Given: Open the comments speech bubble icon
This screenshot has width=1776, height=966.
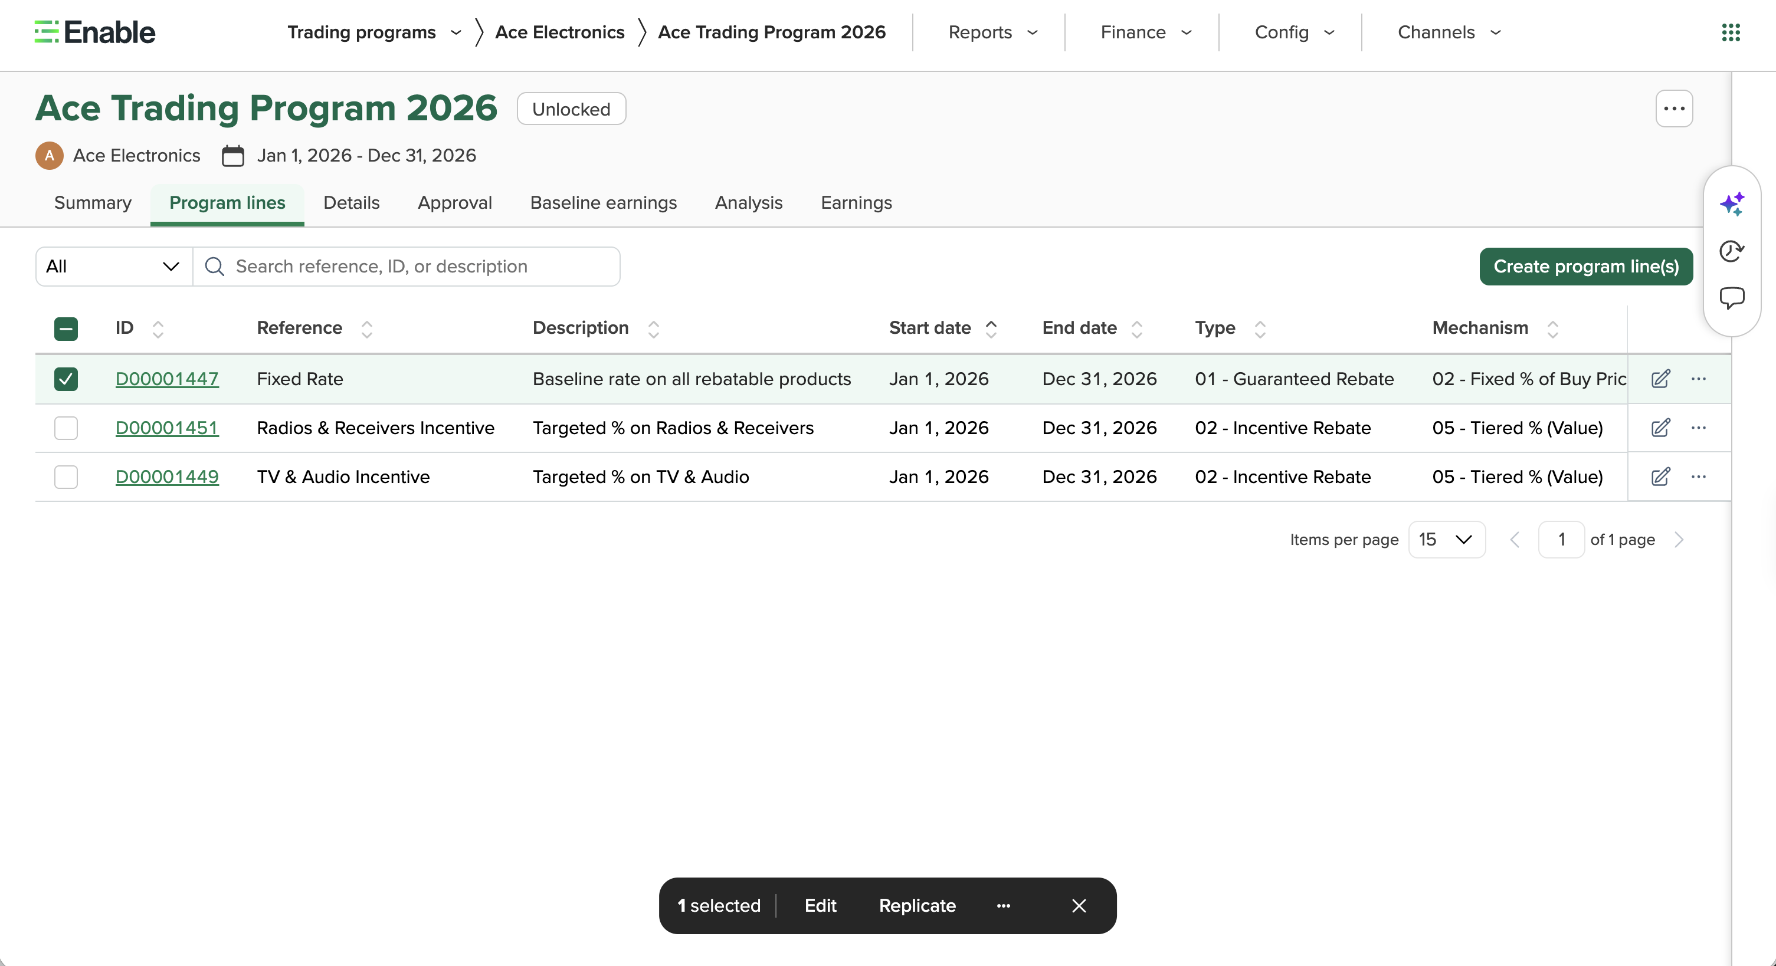Looking at the screenshot, I should (x=1731, y=298).
